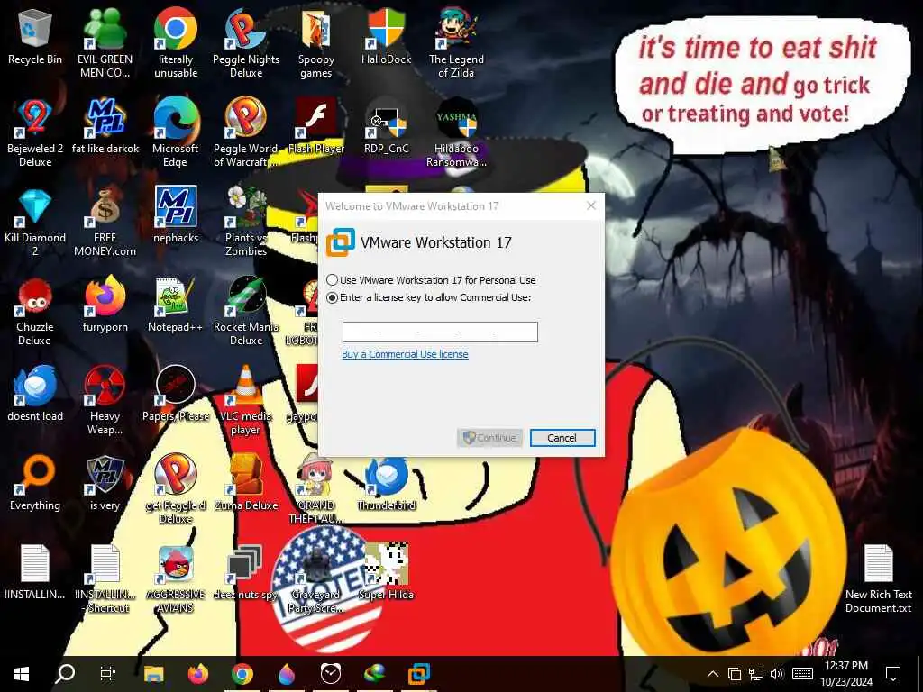923x692 pixels.
Task: Select the Heavy Weap... desktop icon
Action: 105,401
